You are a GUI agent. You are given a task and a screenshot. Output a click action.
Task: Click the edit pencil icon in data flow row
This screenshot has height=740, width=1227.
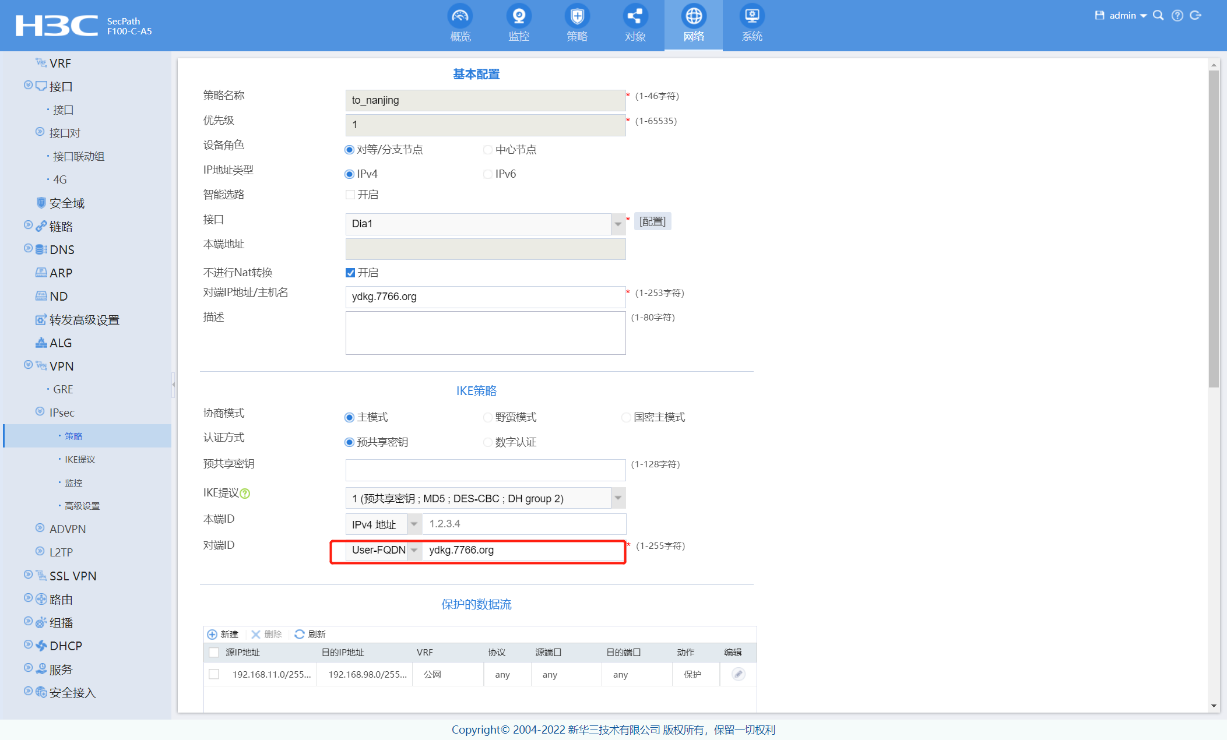pos(738,674)
